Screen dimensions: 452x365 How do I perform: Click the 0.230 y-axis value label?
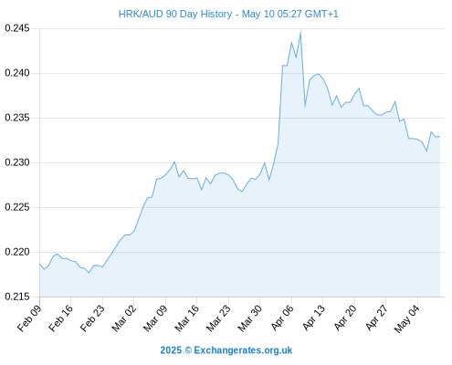pyautogui.click(x=17, y=162)
